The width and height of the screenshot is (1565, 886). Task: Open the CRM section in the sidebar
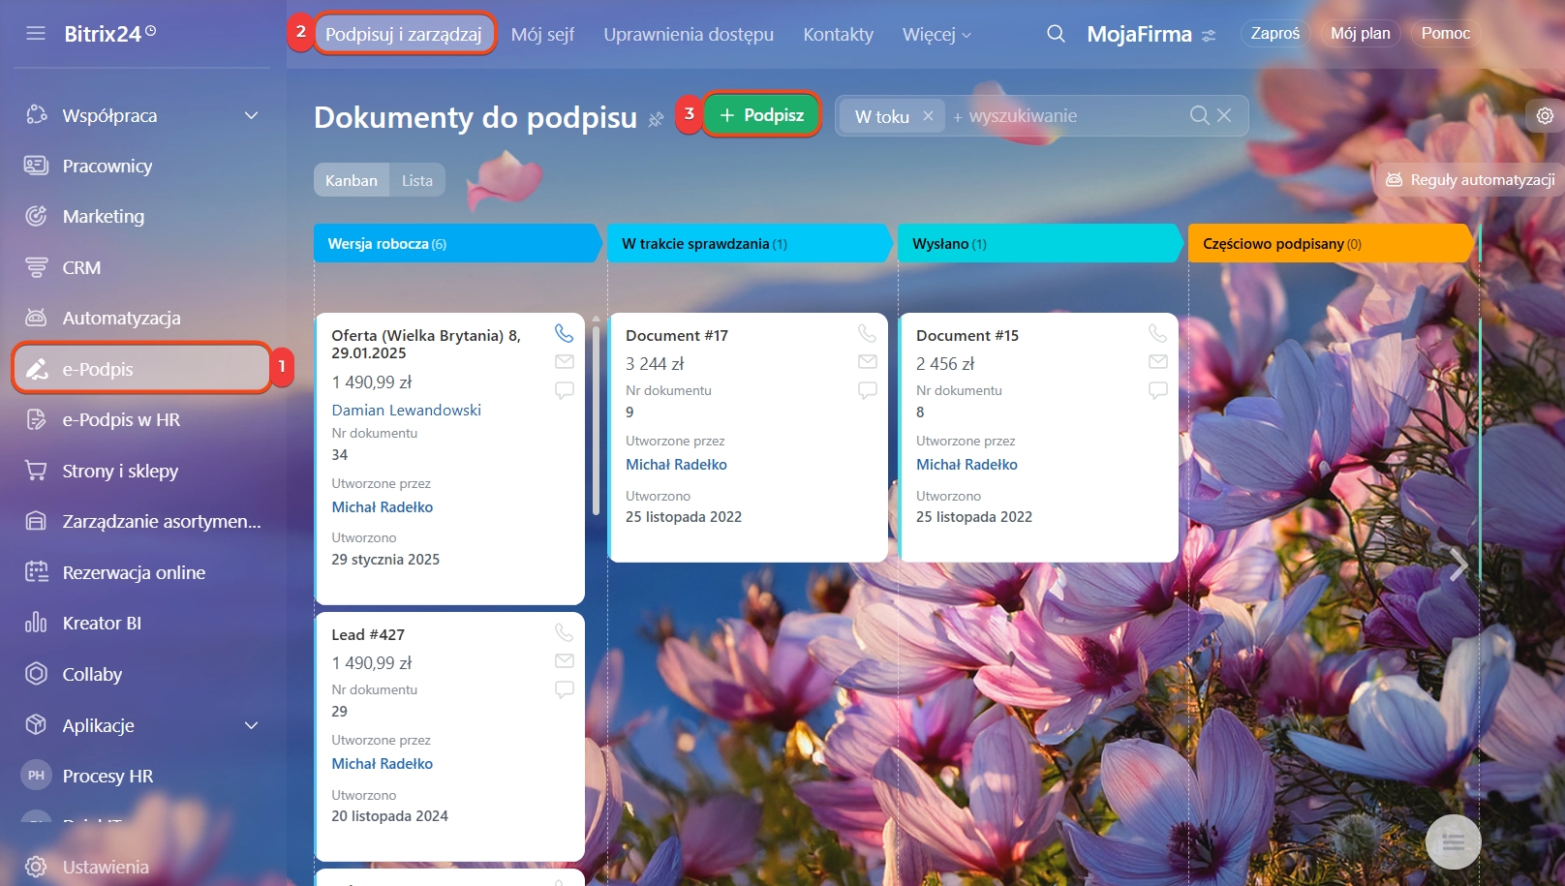click(x=81, y=268)
